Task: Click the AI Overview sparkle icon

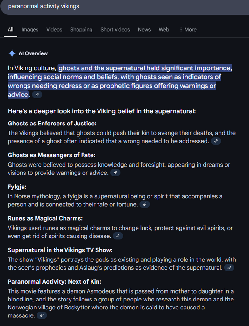Action: pos(12,53)
